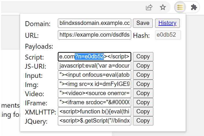Click the Hash field showing e0db52
204x136 pixels.
(x=168, y=35)
